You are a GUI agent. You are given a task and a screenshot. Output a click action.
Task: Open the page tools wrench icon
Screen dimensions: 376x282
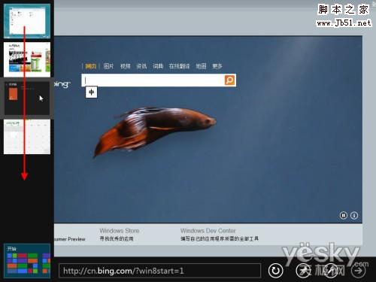point(331,271)
